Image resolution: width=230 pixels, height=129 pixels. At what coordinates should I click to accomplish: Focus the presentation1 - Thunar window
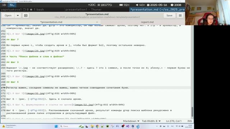click(x=83, y=10)
